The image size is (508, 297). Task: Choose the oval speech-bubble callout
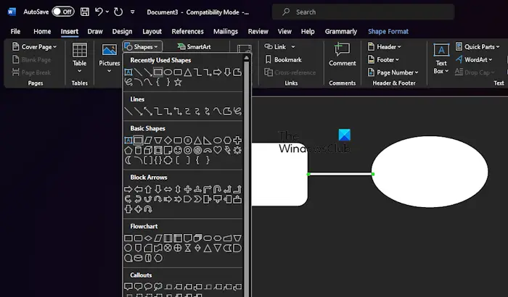point(148,287)
